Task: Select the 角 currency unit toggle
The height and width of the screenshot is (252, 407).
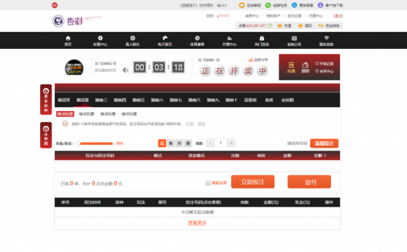Action: point(170,143)
